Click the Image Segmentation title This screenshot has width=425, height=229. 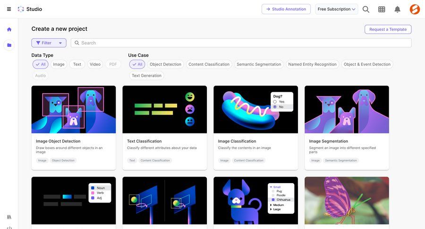[329, 141]
